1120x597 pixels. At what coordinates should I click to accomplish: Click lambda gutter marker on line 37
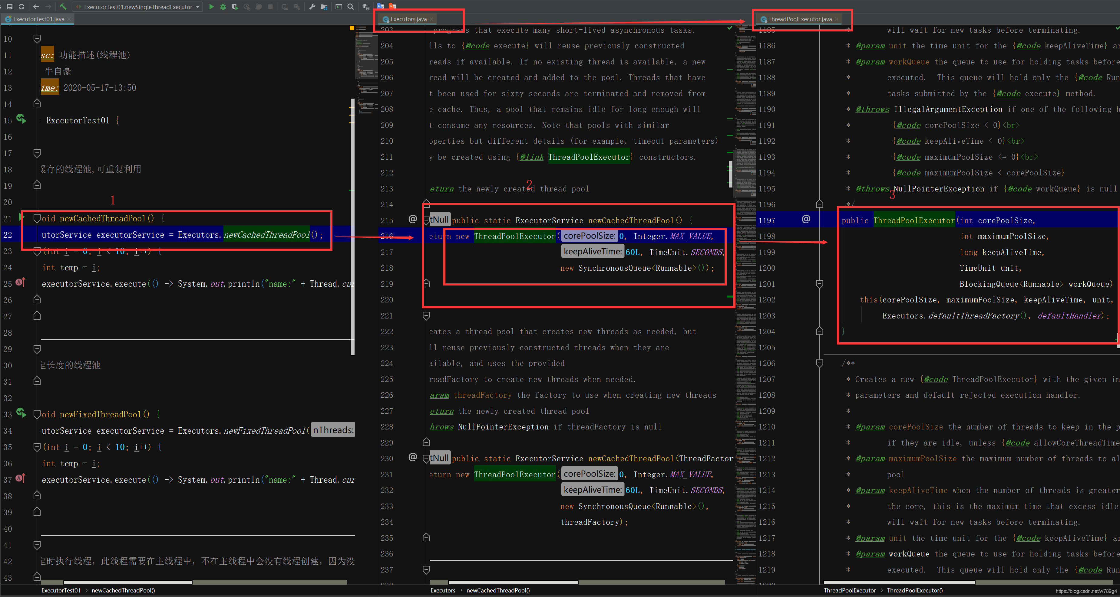tap(20, 478)
